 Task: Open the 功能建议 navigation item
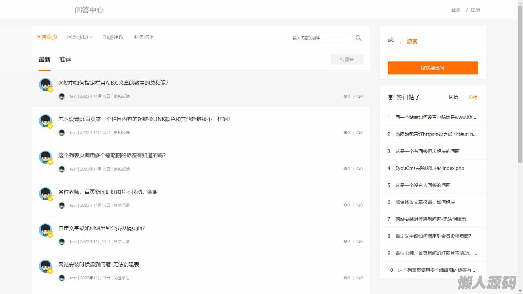pos(113,37)
